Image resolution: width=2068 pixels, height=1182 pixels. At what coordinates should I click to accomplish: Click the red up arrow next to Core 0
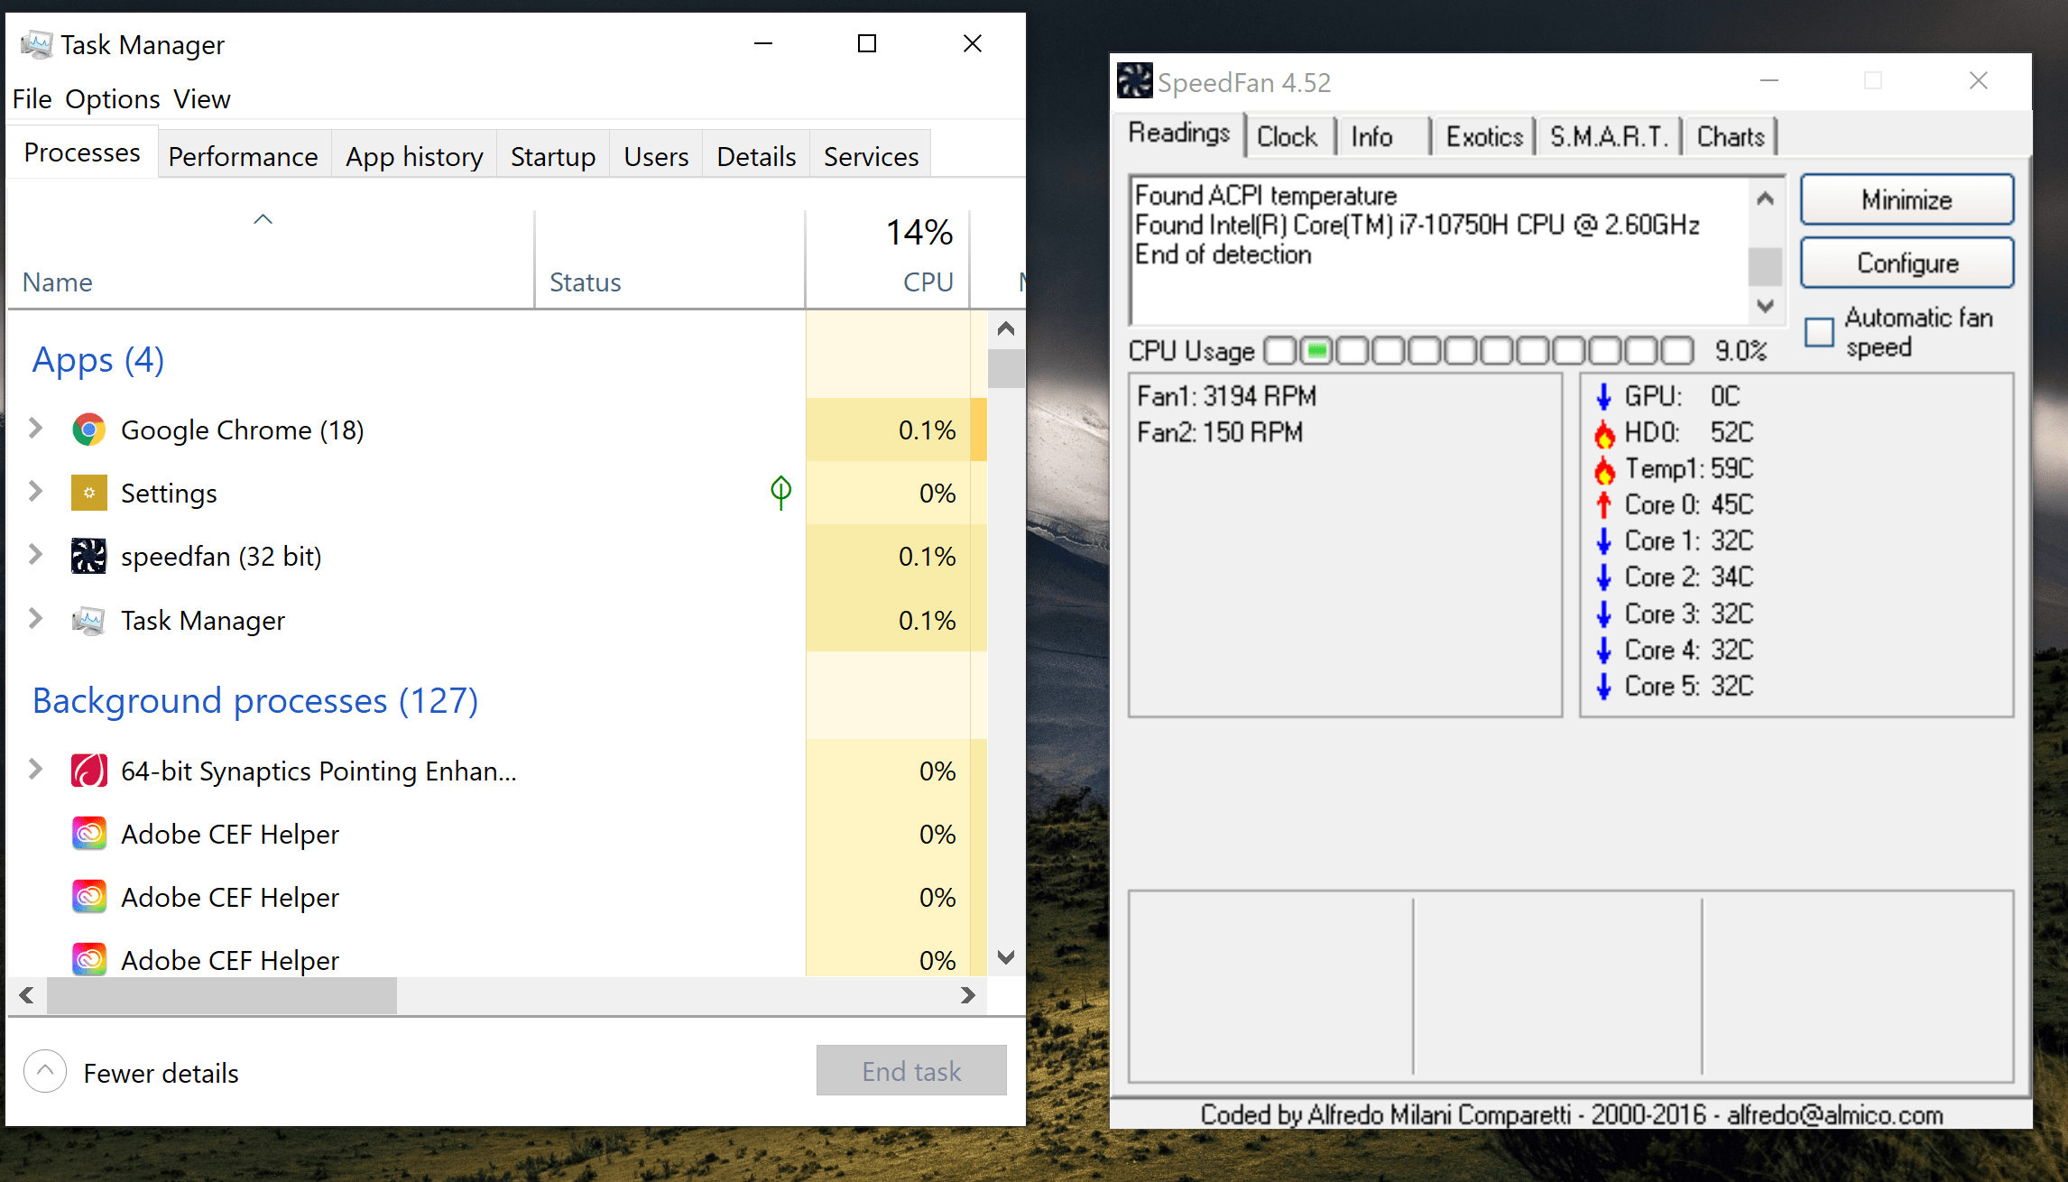coord(1604,504)
